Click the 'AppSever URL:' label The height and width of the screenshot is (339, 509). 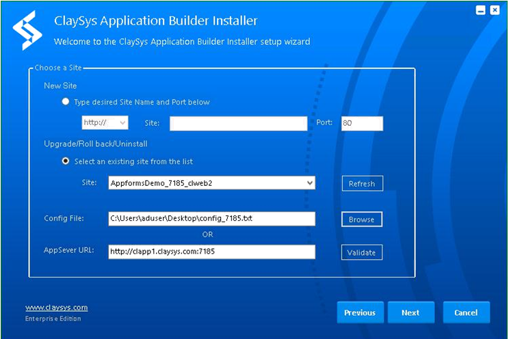[69, 250]
